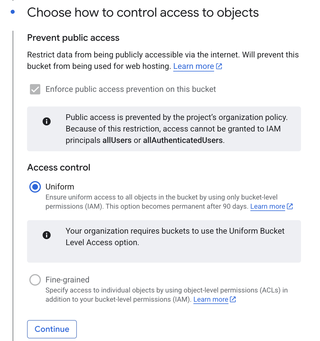
Task: Click the allAuthenticatedUsers text in the notice
Action: 183,140
